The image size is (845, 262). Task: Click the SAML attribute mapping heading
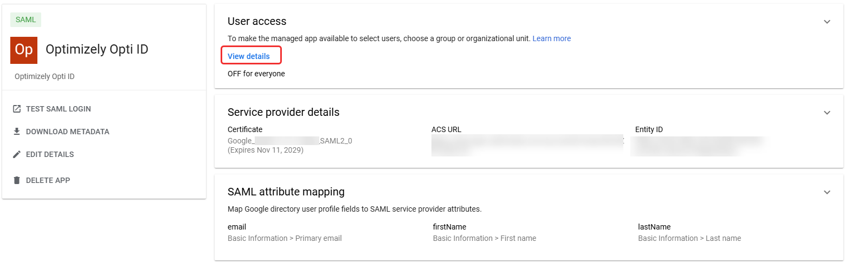point(286,192)
